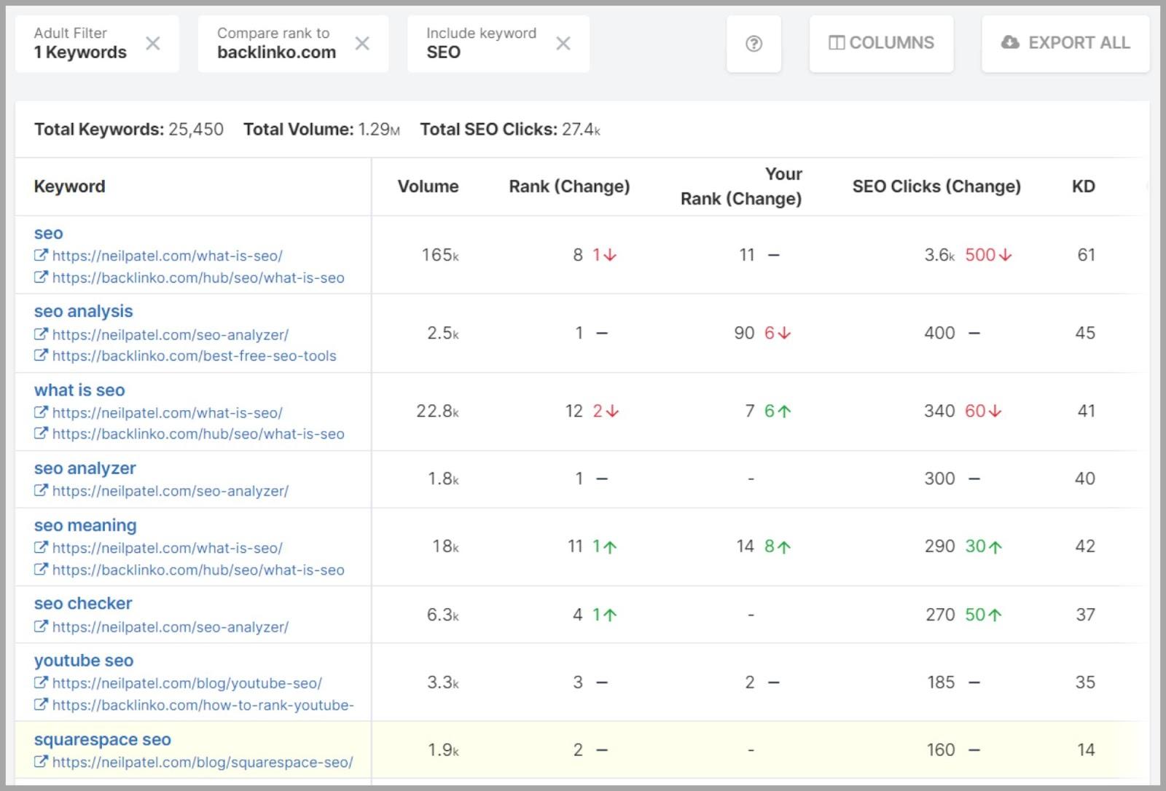Click the Adult Filter 1 Keywords chip
The image size is (1166, 791).
click(80, 44)
